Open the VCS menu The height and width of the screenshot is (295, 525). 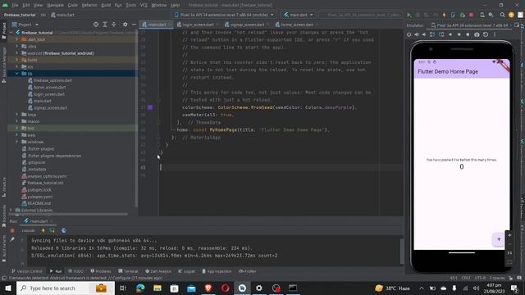144,5
